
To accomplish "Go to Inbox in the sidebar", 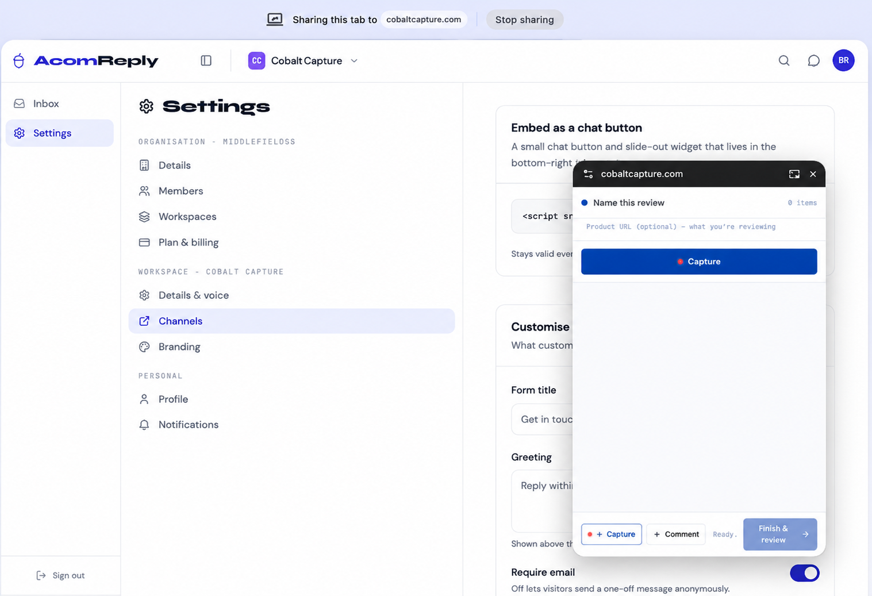I will (x=60, y=103).
